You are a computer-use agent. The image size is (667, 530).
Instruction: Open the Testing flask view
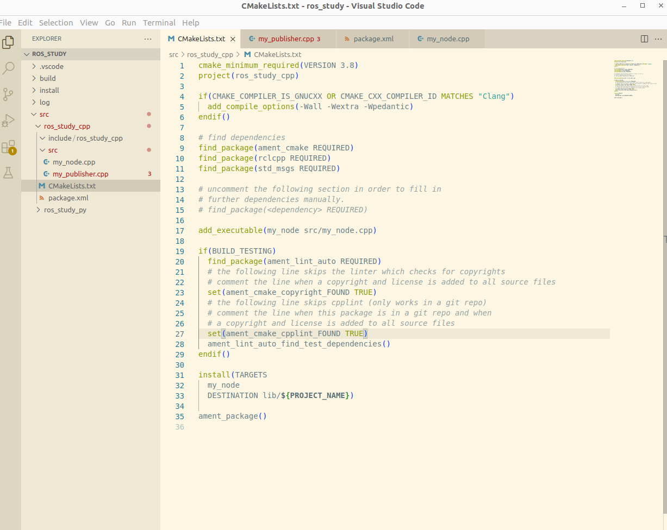click(x=8, y=173)
